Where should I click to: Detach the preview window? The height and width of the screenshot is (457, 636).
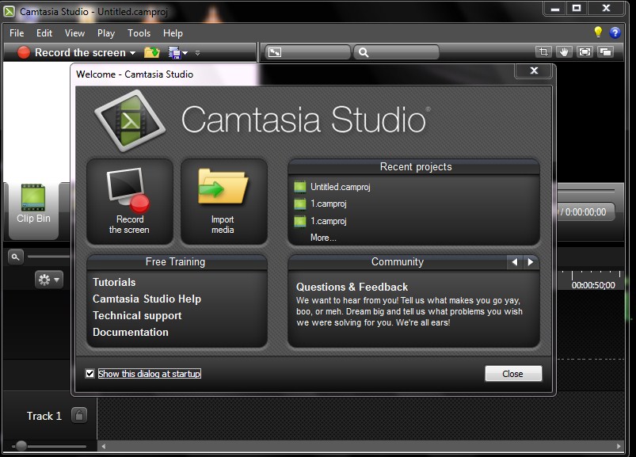coord(606,52)
